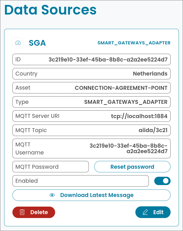
Task: Select the ID field value
Action: 91,59
